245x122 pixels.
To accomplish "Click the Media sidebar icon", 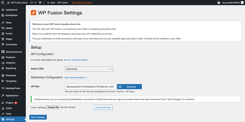I will coord(3,28).
